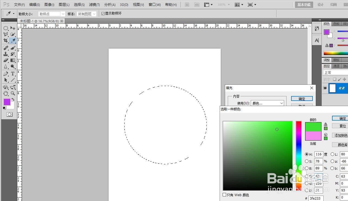Select the Polygonal Lasso tool
348x201 pixels.
(5, 34)
